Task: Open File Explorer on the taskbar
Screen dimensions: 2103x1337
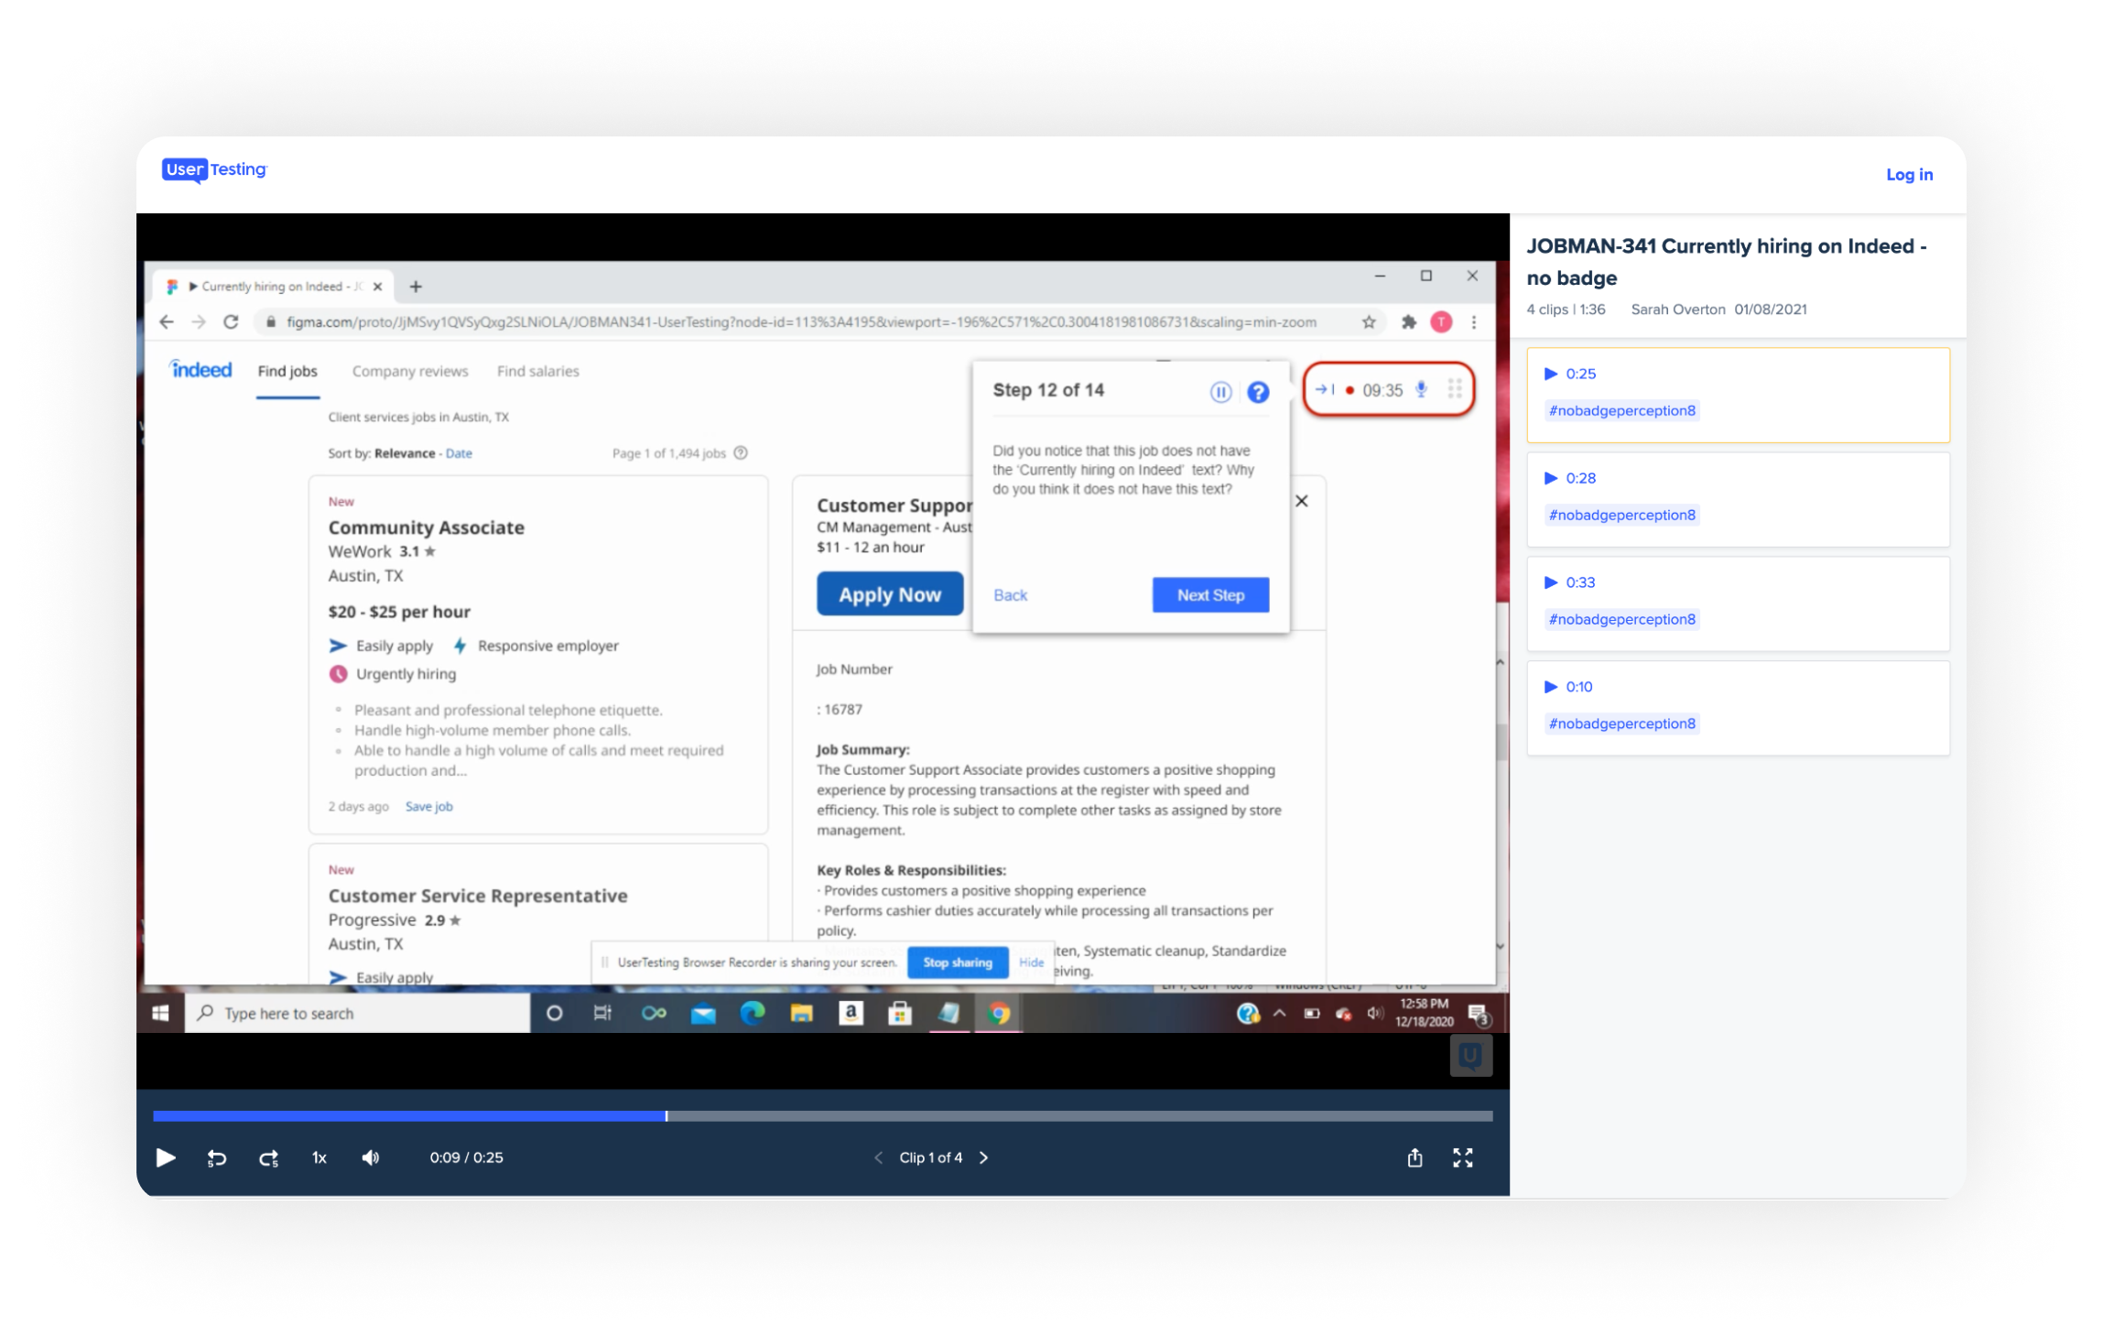Action: [802, 1013]
